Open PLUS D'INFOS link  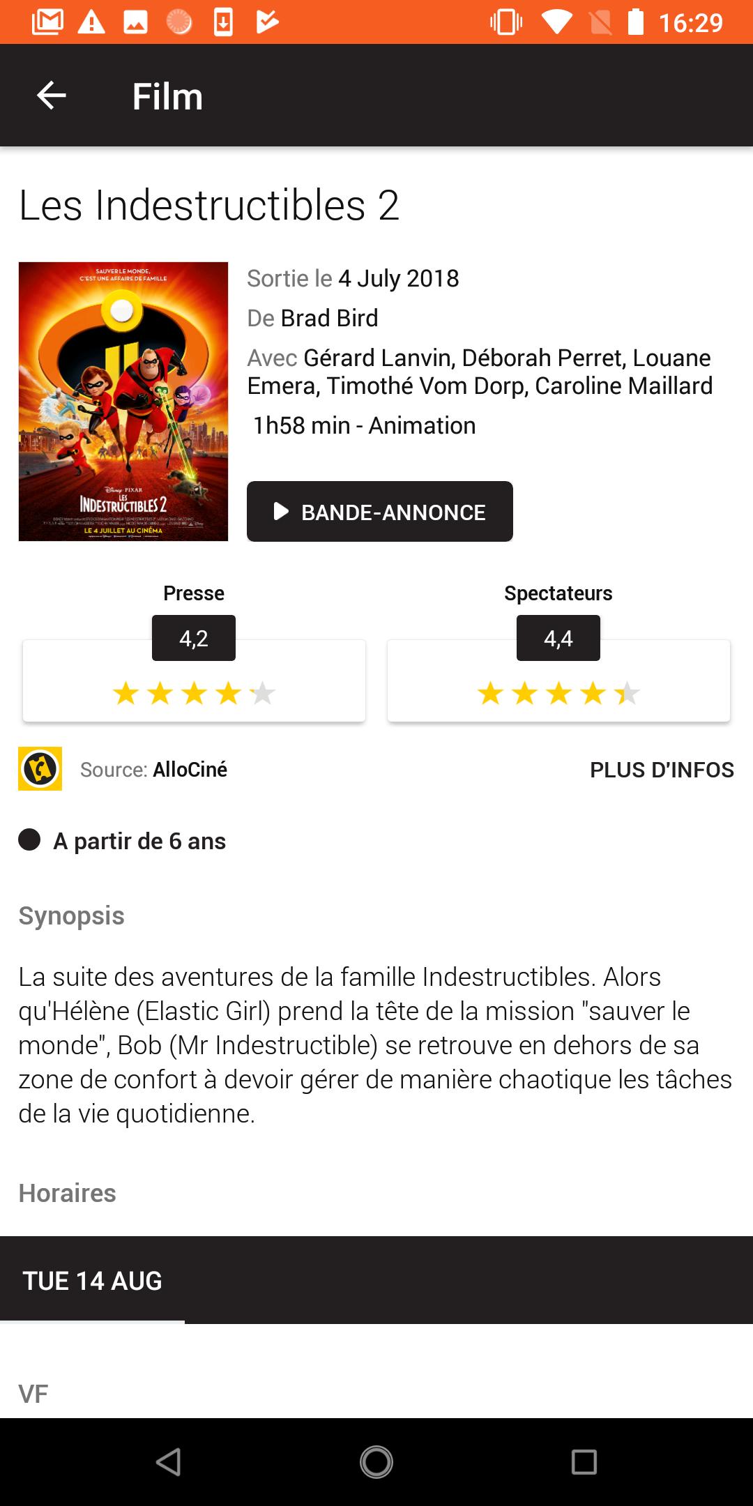(662, 770)
